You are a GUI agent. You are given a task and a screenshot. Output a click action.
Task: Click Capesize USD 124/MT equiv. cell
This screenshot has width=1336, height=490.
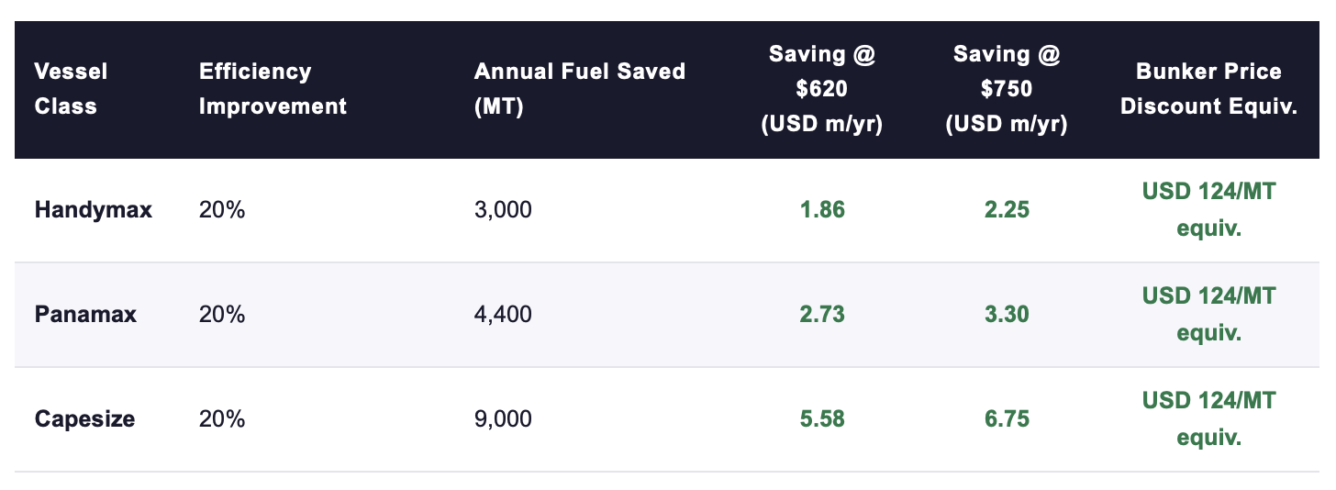pyautogui.click(x=1208, y=419)
